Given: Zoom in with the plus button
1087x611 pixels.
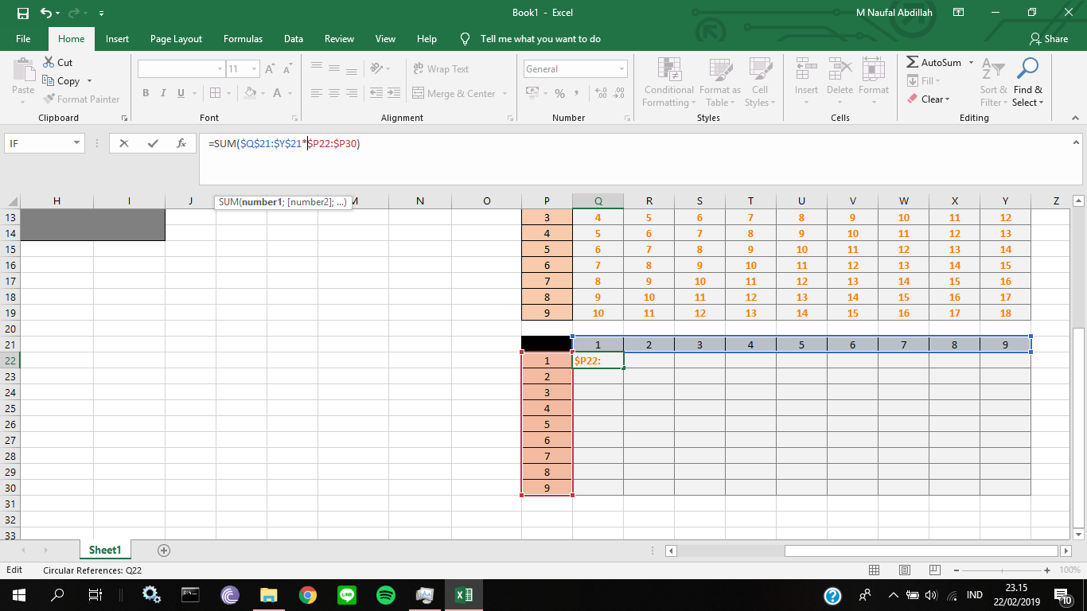Looking at the screenshot, I should tap(1047, 570).
